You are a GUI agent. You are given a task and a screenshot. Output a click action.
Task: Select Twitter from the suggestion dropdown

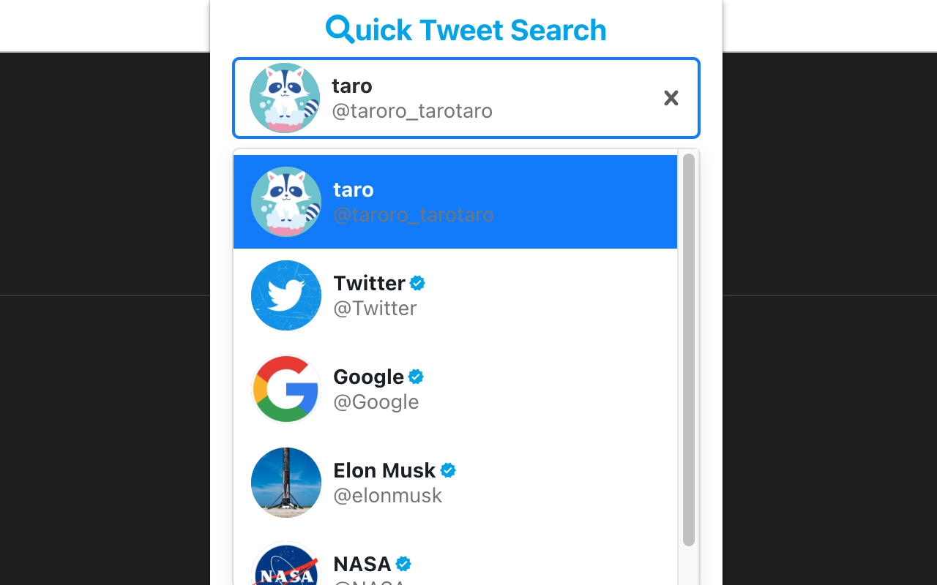coord(455,295)
